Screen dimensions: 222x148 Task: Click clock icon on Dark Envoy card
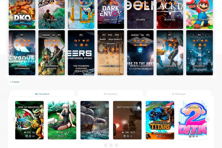point(116,3)
